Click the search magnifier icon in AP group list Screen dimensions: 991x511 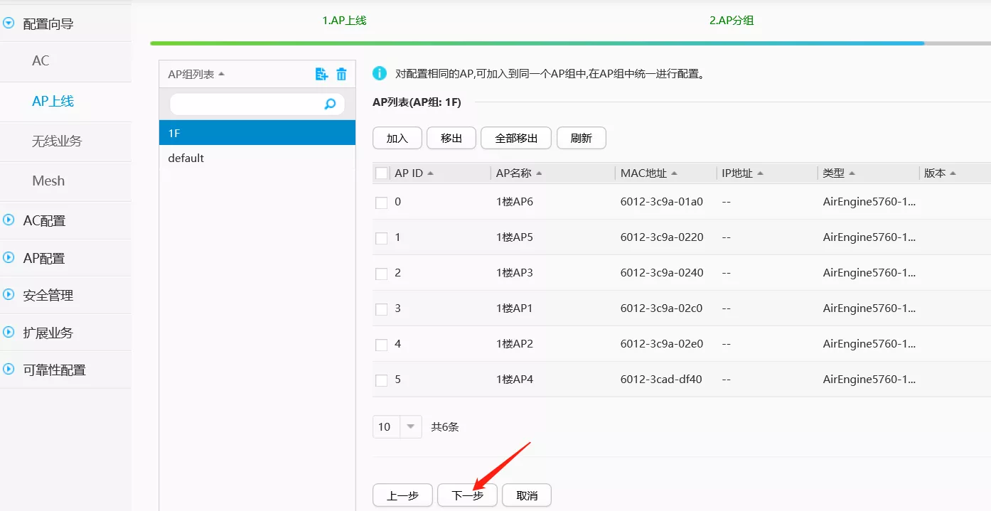[330, 104]
